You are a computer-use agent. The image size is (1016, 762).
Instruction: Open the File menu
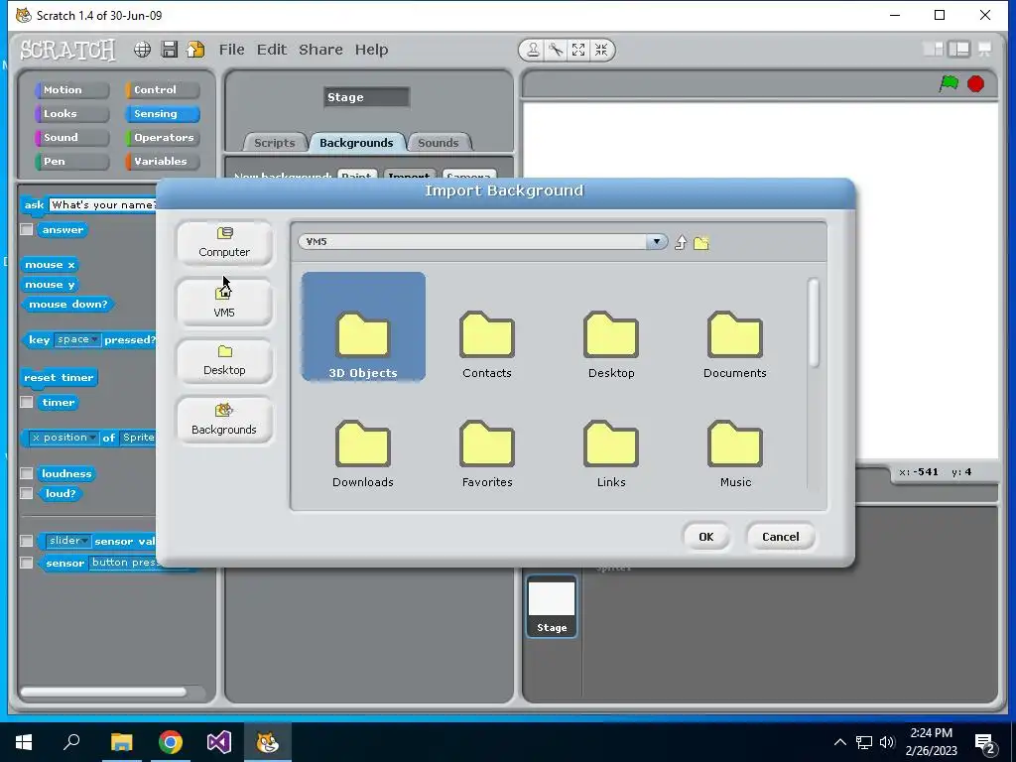231,50
